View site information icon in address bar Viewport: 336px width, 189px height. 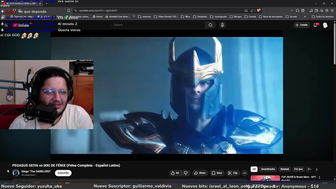point(76,10)
